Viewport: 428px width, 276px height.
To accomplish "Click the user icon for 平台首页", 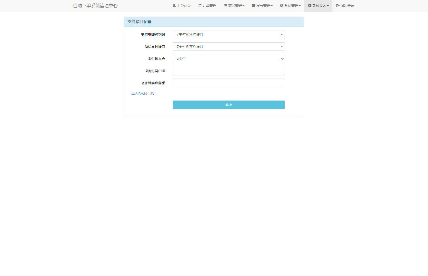I will (x=174, y=6).
